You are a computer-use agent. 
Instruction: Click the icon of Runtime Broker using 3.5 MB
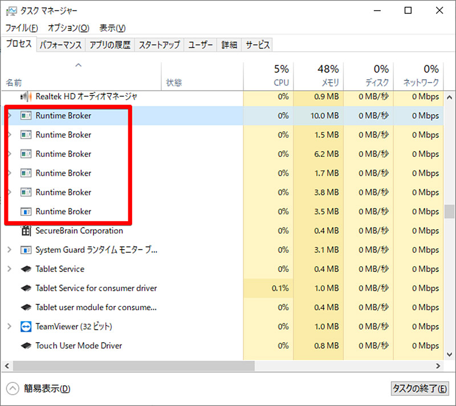tap(26, 212)
